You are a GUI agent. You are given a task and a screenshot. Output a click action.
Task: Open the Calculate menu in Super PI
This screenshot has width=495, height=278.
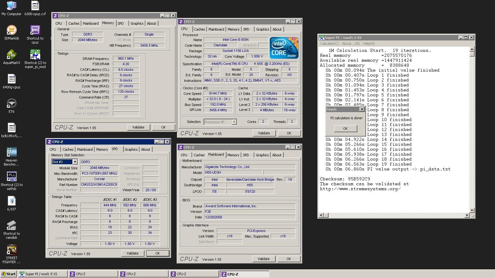click(x=329, y=44)
